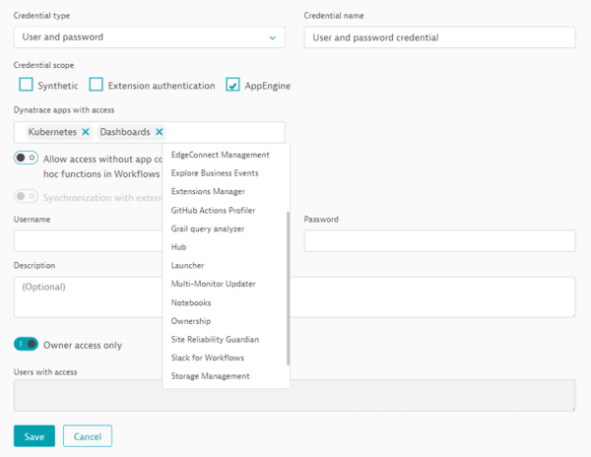Select Explore Business Events option
Viewport: 591px width, 457px height.
(227, 173)
